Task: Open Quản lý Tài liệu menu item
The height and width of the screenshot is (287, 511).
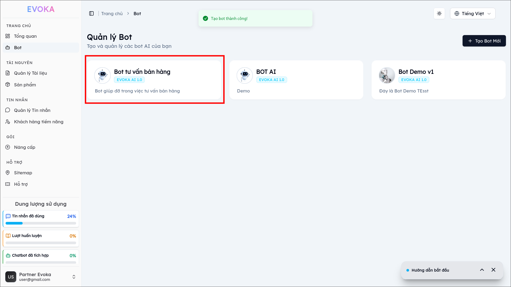Action: pyautogui.click(x=30, y=73)
